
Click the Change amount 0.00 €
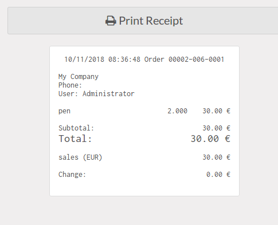[218, 175]
